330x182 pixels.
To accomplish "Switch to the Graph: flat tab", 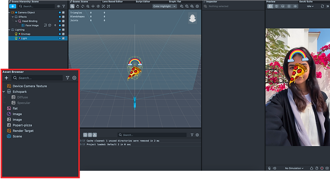I will click(x=175, y=1).
